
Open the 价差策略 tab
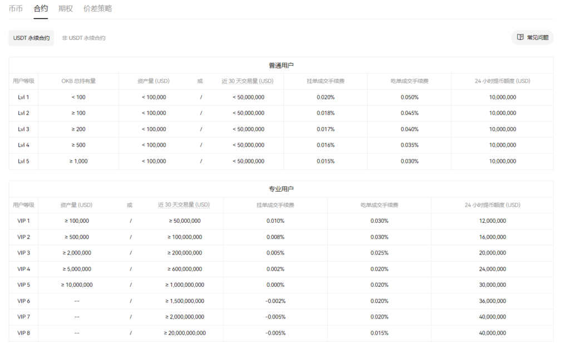coord(97,9)
